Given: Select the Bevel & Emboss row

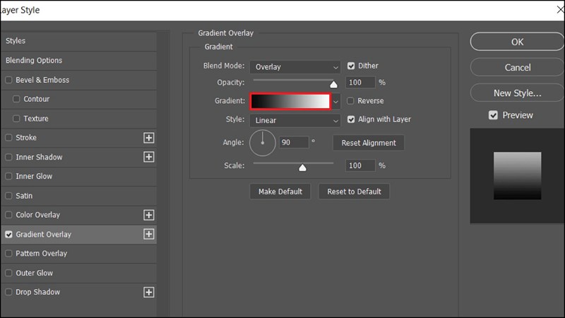Looking at the screenshot, I should [78, 80].
